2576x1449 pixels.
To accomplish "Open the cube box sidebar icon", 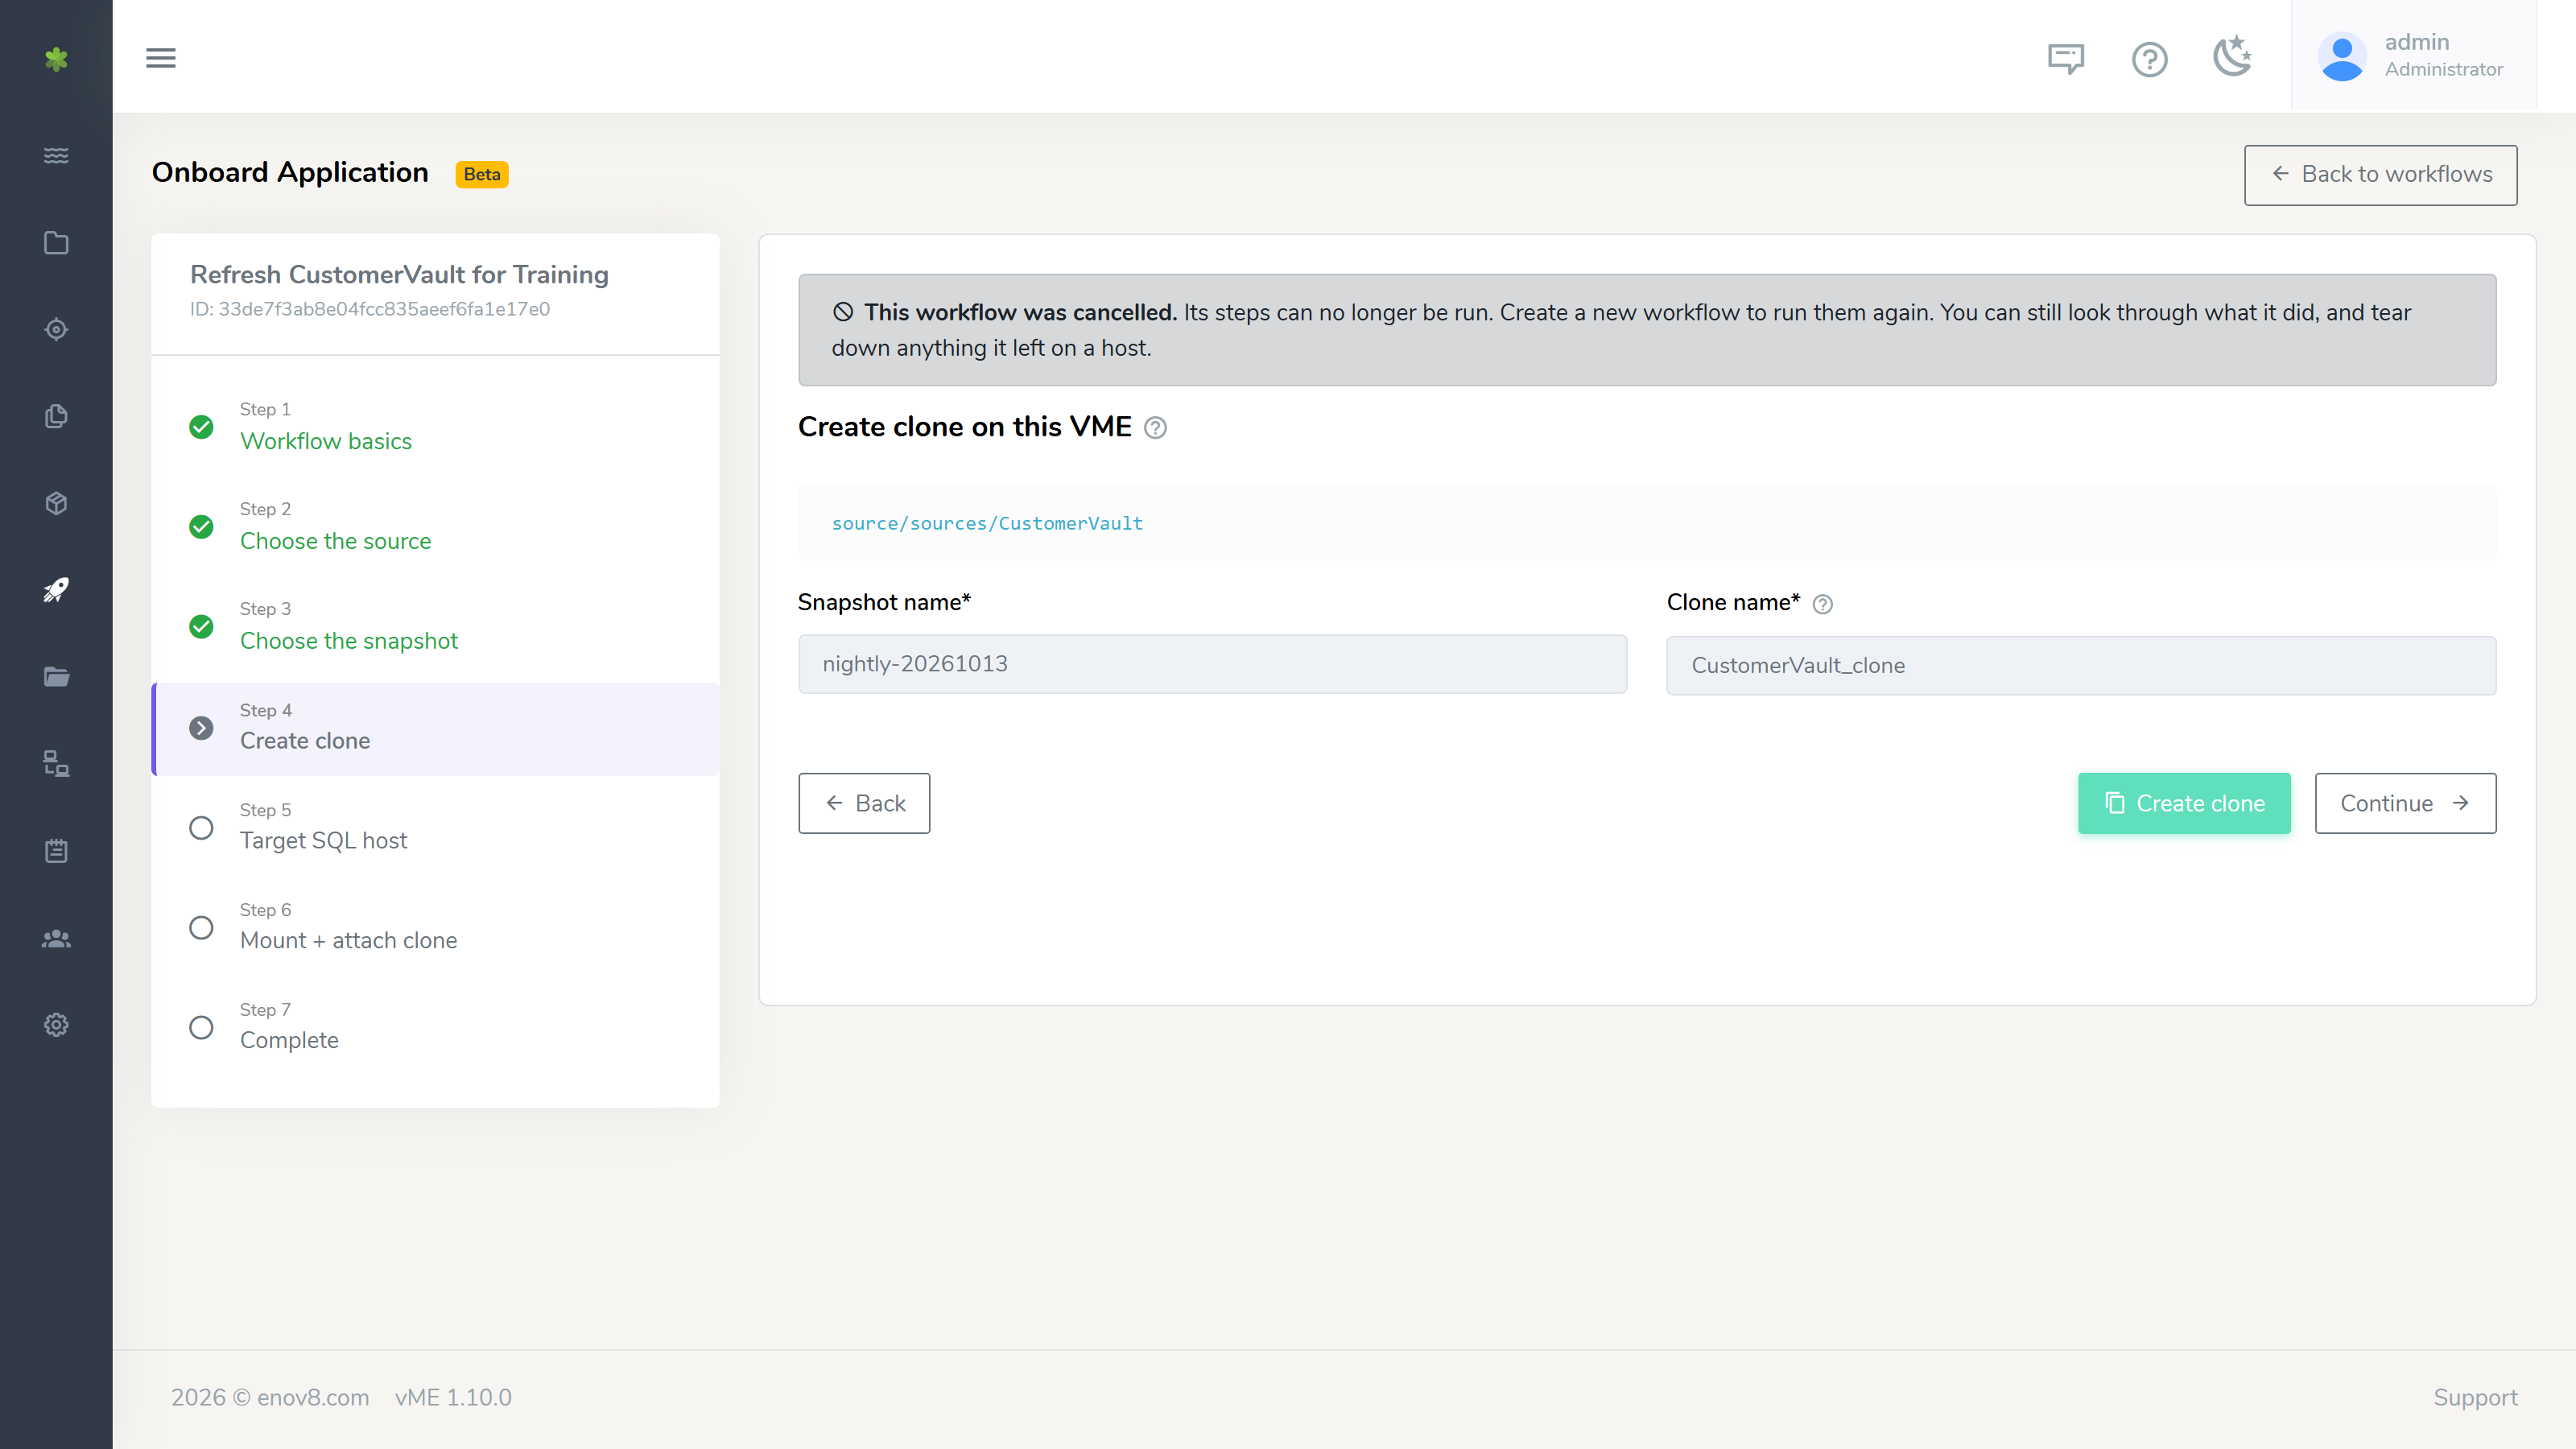I will [56, 503].
